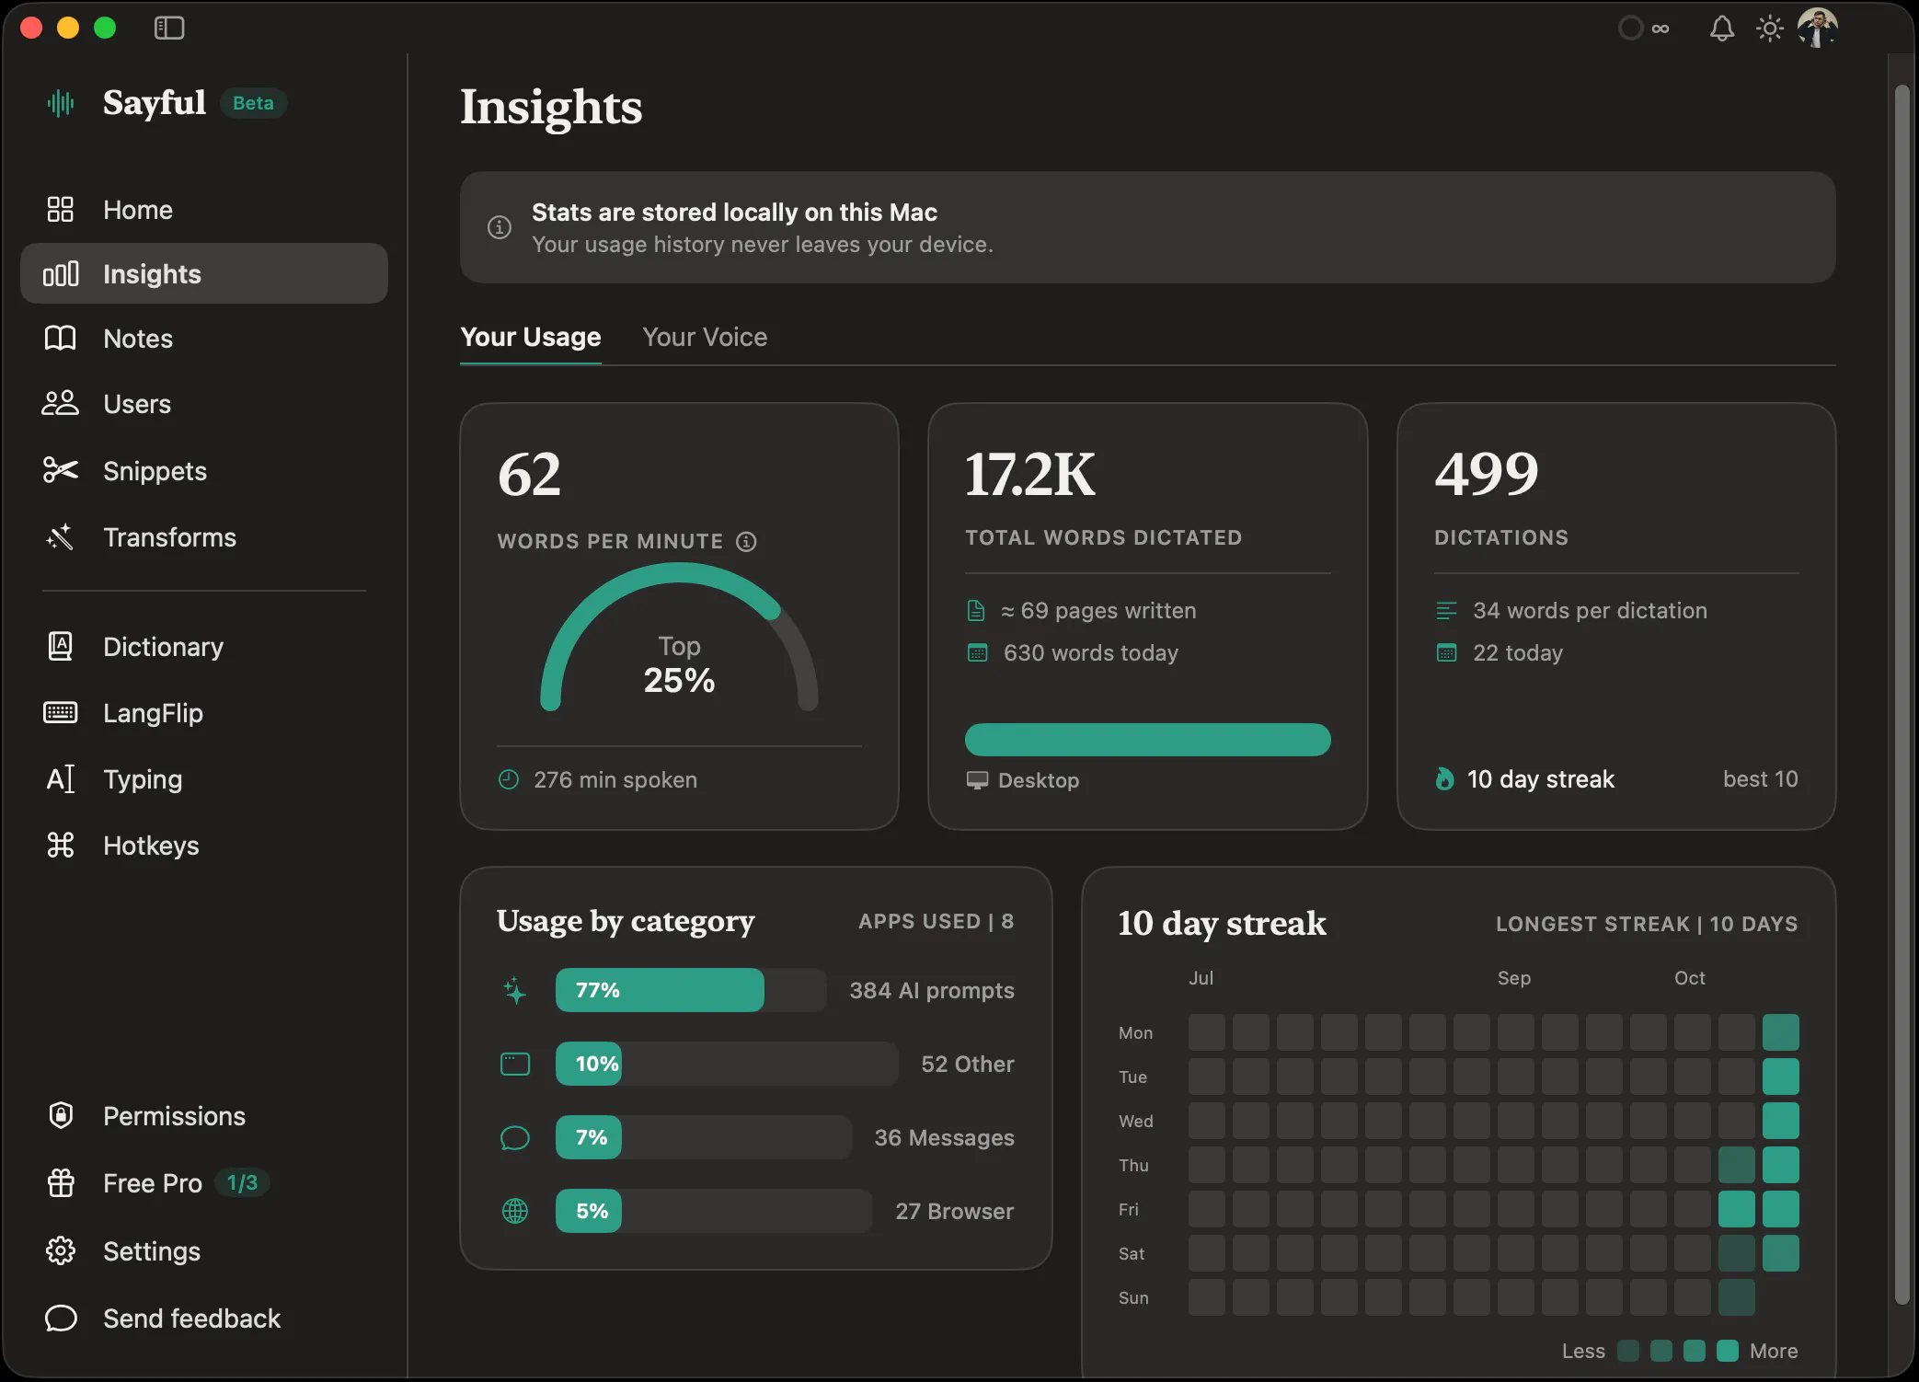Click the brightest More legend swatch
The width and height of the screenshot is (1919, 1382).
point(1728,1351)
